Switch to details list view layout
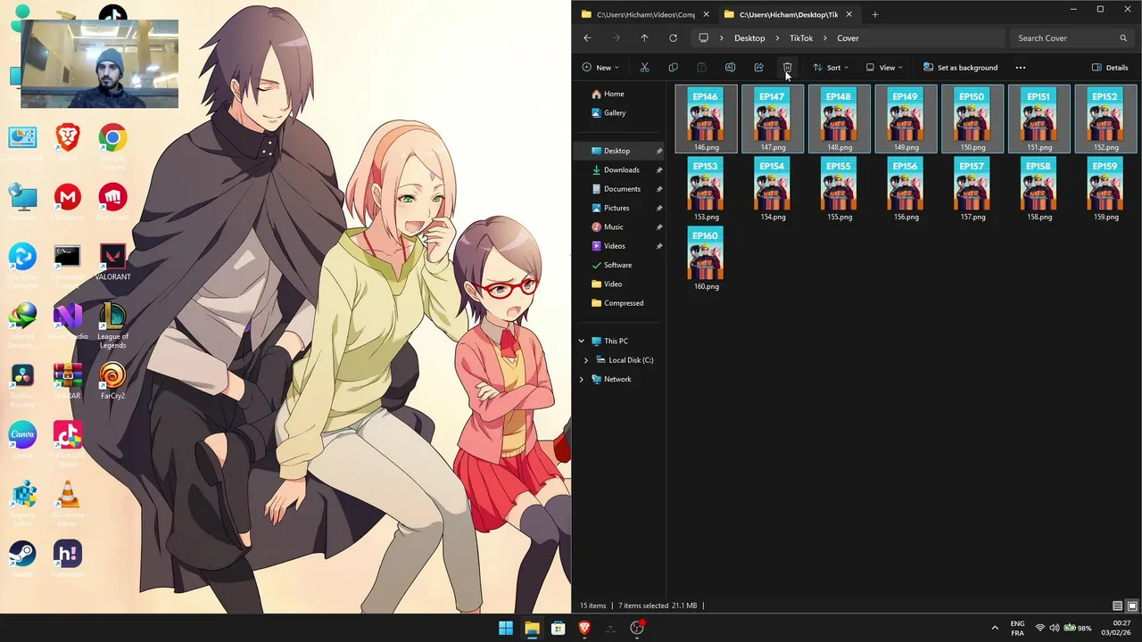This screenshot has height=642, width=1142. click(1118, 606)
